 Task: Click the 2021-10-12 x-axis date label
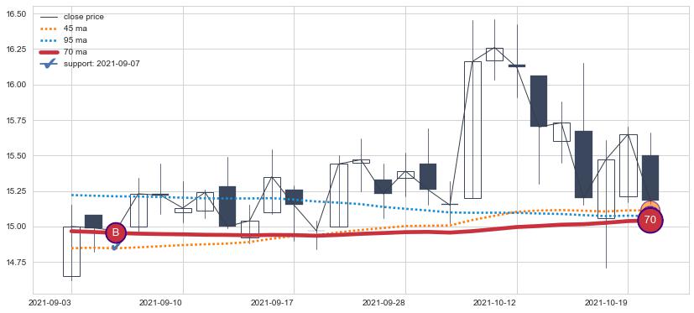pos(493,303)
